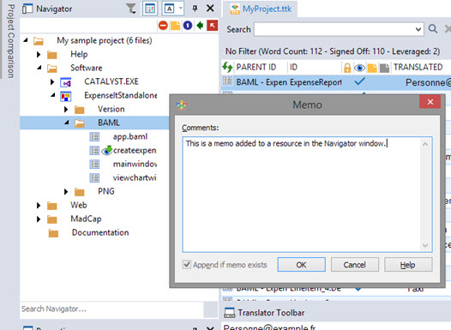
Task: Click the eye download icon on createexpen
Action: point(107,150)
